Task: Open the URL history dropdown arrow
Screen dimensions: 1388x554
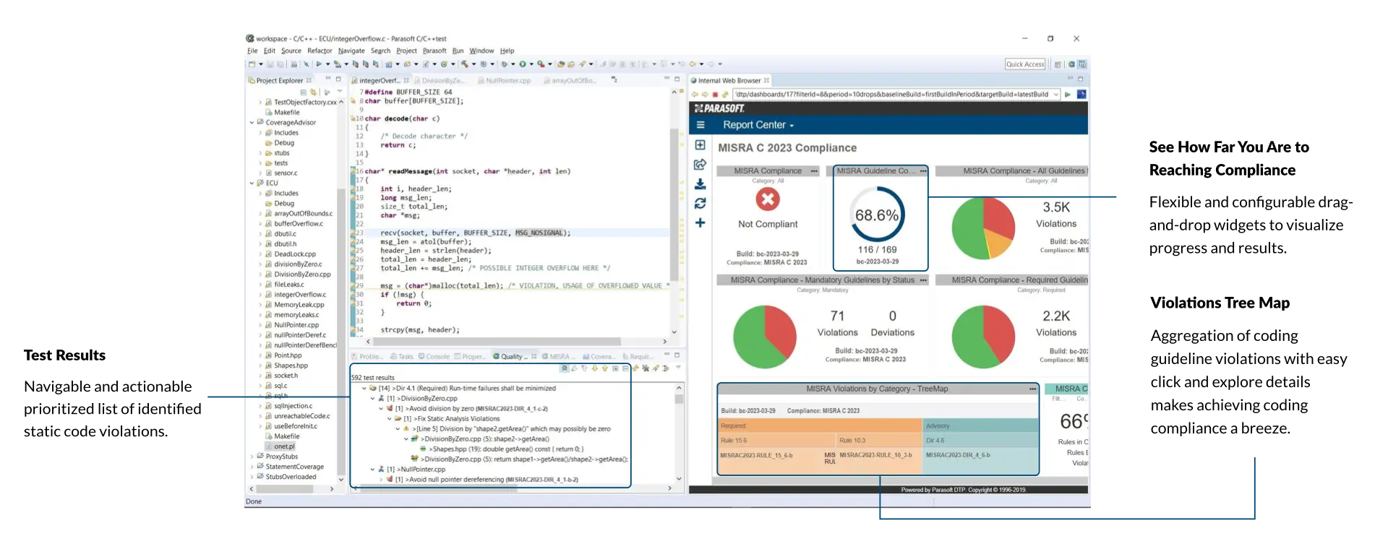Action: click(1056, 95)
